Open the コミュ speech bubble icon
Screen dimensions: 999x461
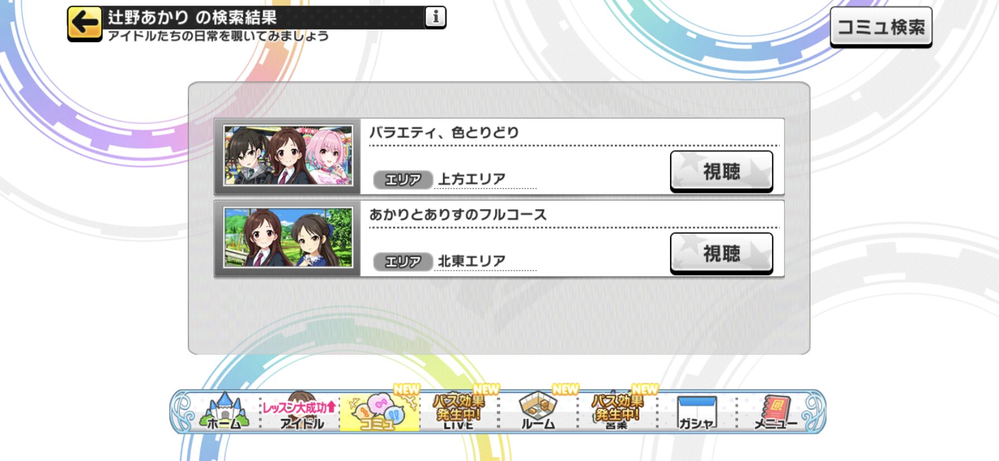click(380, 411)
